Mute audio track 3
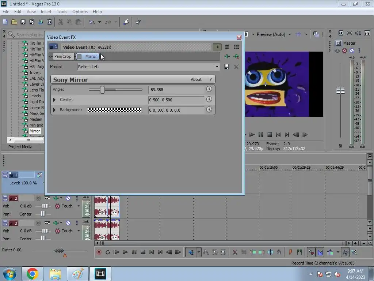The height and width of the screenshot is (281, 374). (x=68, y=223)
